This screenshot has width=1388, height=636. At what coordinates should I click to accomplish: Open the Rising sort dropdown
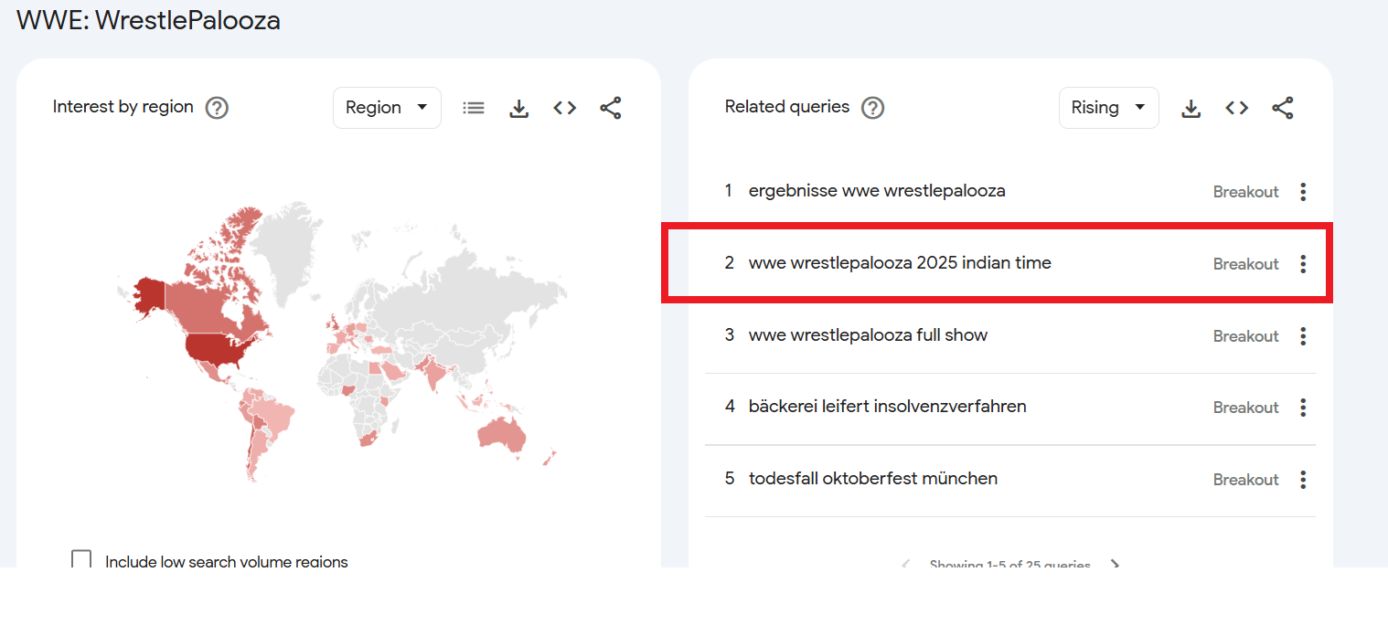1108,108
